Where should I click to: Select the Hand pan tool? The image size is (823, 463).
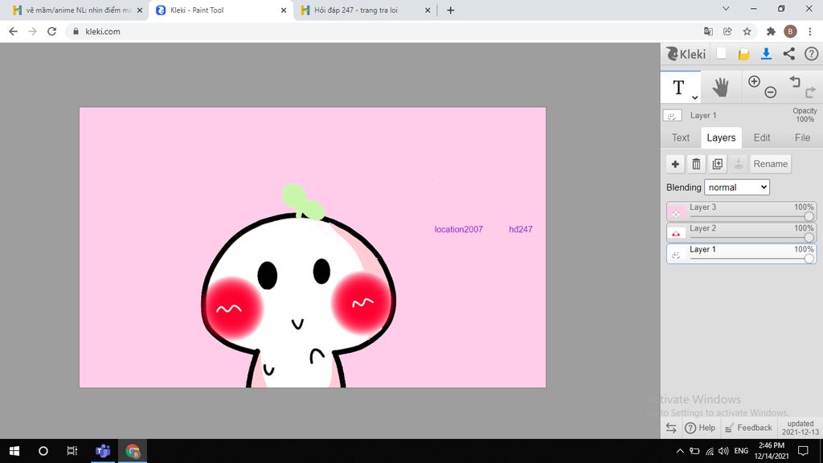tap(721, 87)
